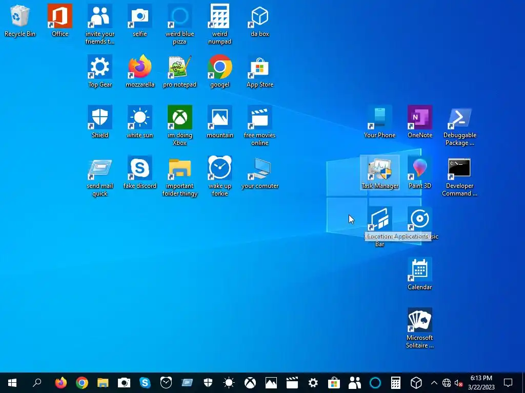This screenshot has height=393, width=525.
Task: Open the People icon on the taskbar
Action: click(x=355, y=383)
